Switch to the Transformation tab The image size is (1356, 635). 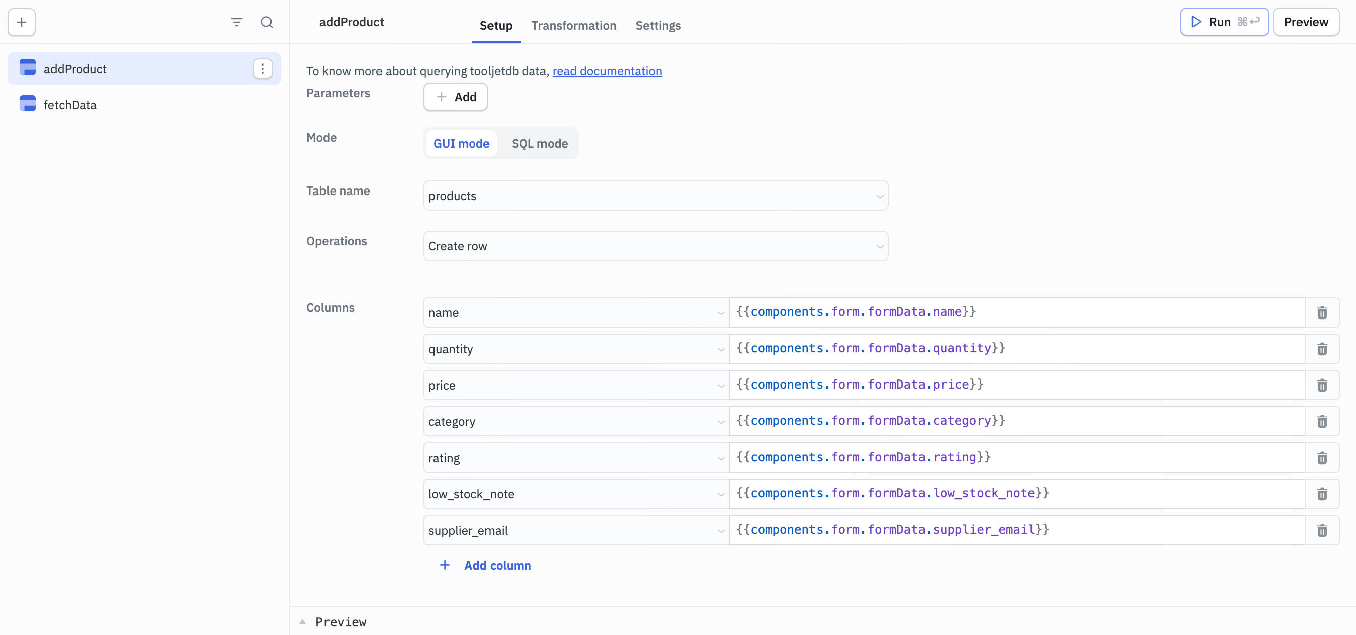574,25
